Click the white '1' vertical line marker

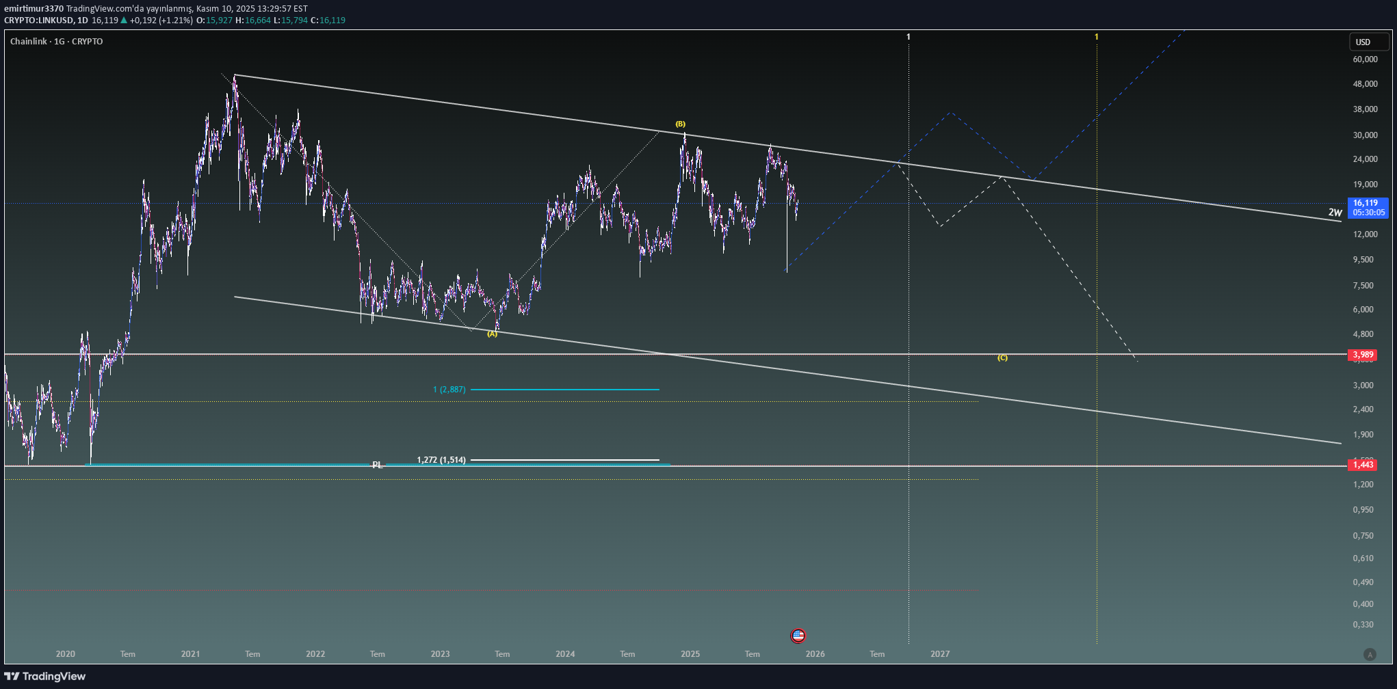909,37
